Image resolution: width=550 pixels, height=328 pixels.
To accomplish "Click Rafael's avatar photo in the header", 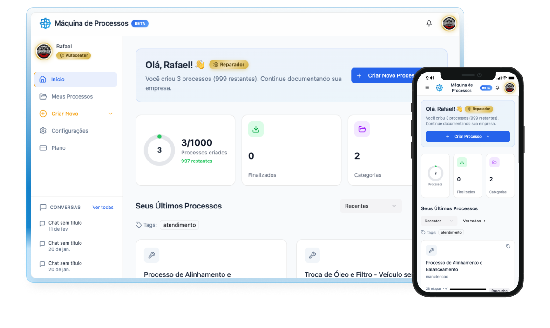I will tap(448, 23).
